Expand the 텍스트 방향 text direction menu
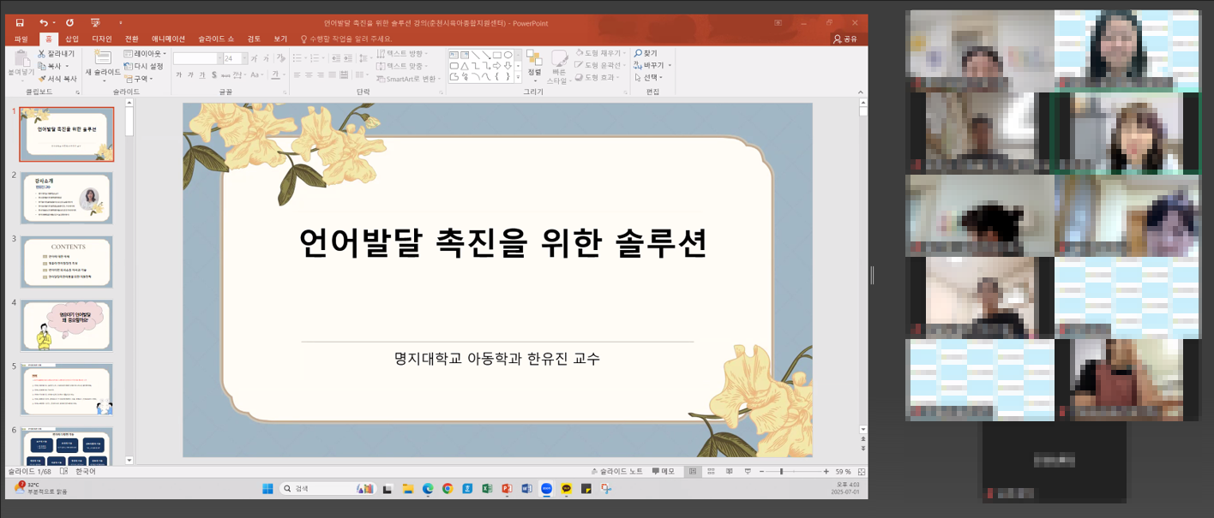This screenshot has width=1214, height=518. tap(402, 54)
